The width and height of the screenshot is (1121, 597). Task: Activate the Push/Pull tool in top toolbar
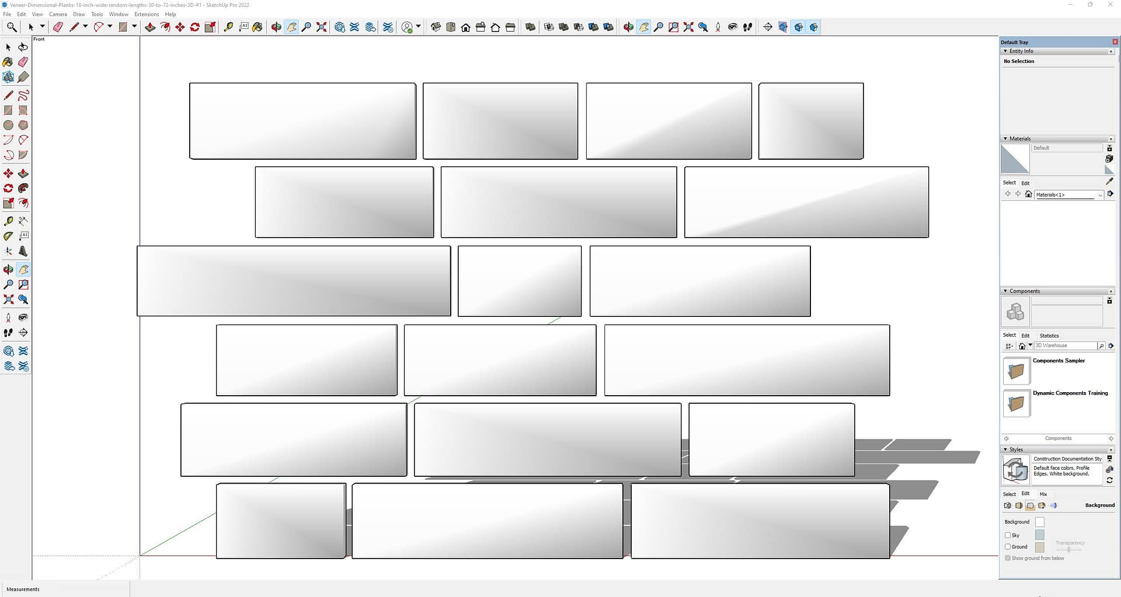pos(150,27)
